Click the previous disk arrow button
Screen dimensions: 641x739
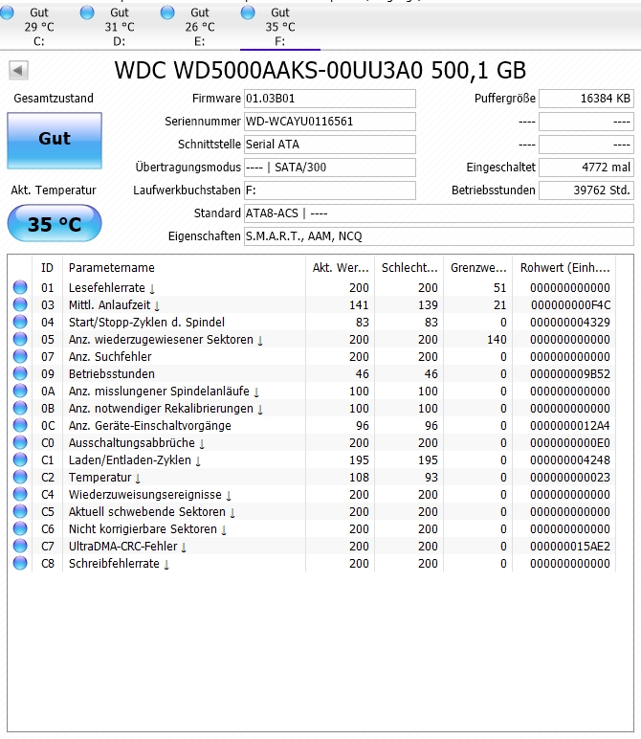click(x=18, y=71)
